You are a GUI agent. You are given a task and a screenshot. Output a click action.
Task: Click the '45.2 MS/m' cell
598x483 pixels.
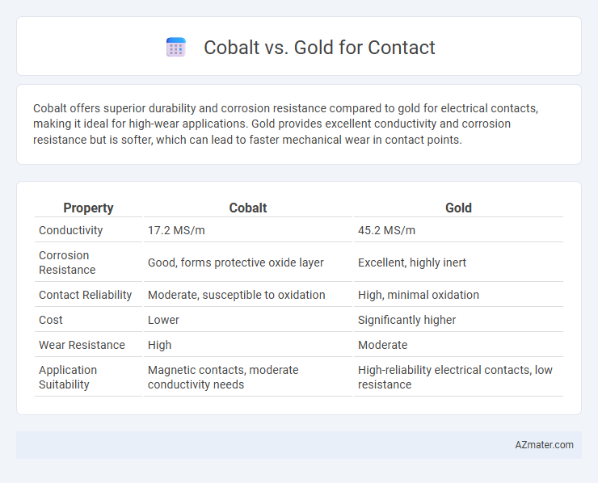[458, 230]
